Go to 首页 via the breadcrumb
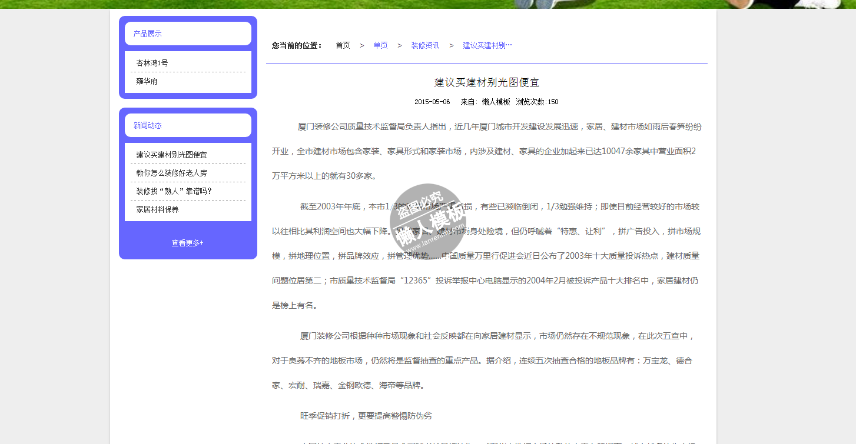The height and width of the screenshot is (444, 856). click(343, 45)
